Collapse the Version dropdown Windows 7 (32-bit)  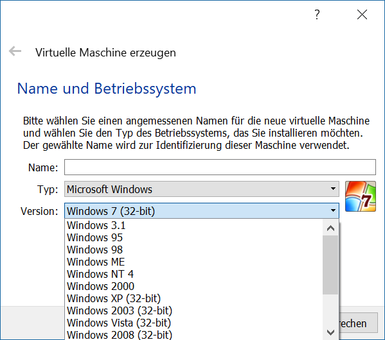tap(202, 211)
